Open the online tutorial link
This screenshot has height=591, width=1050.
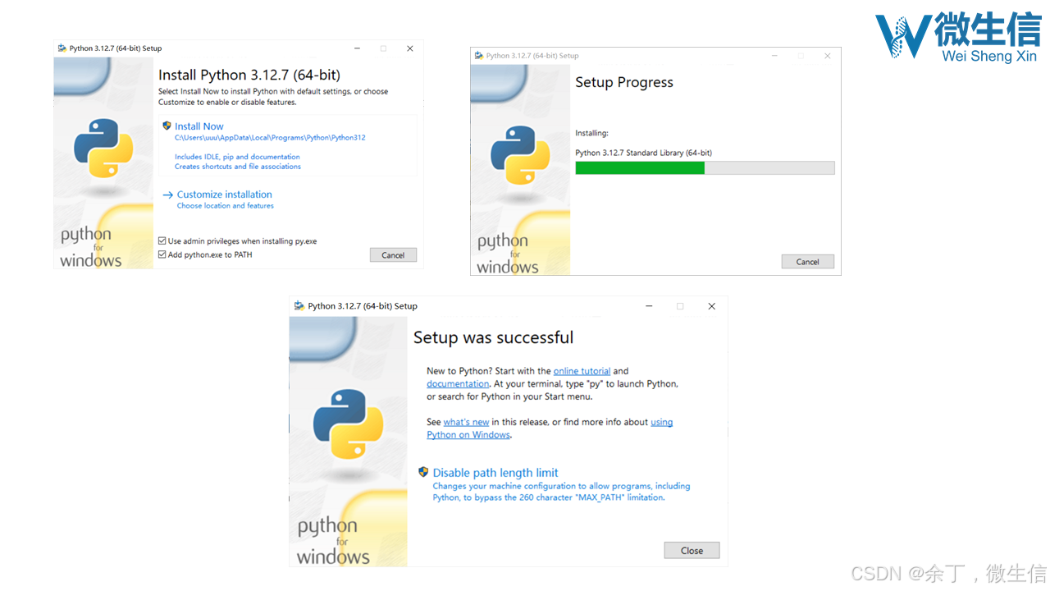coord(582,371)
